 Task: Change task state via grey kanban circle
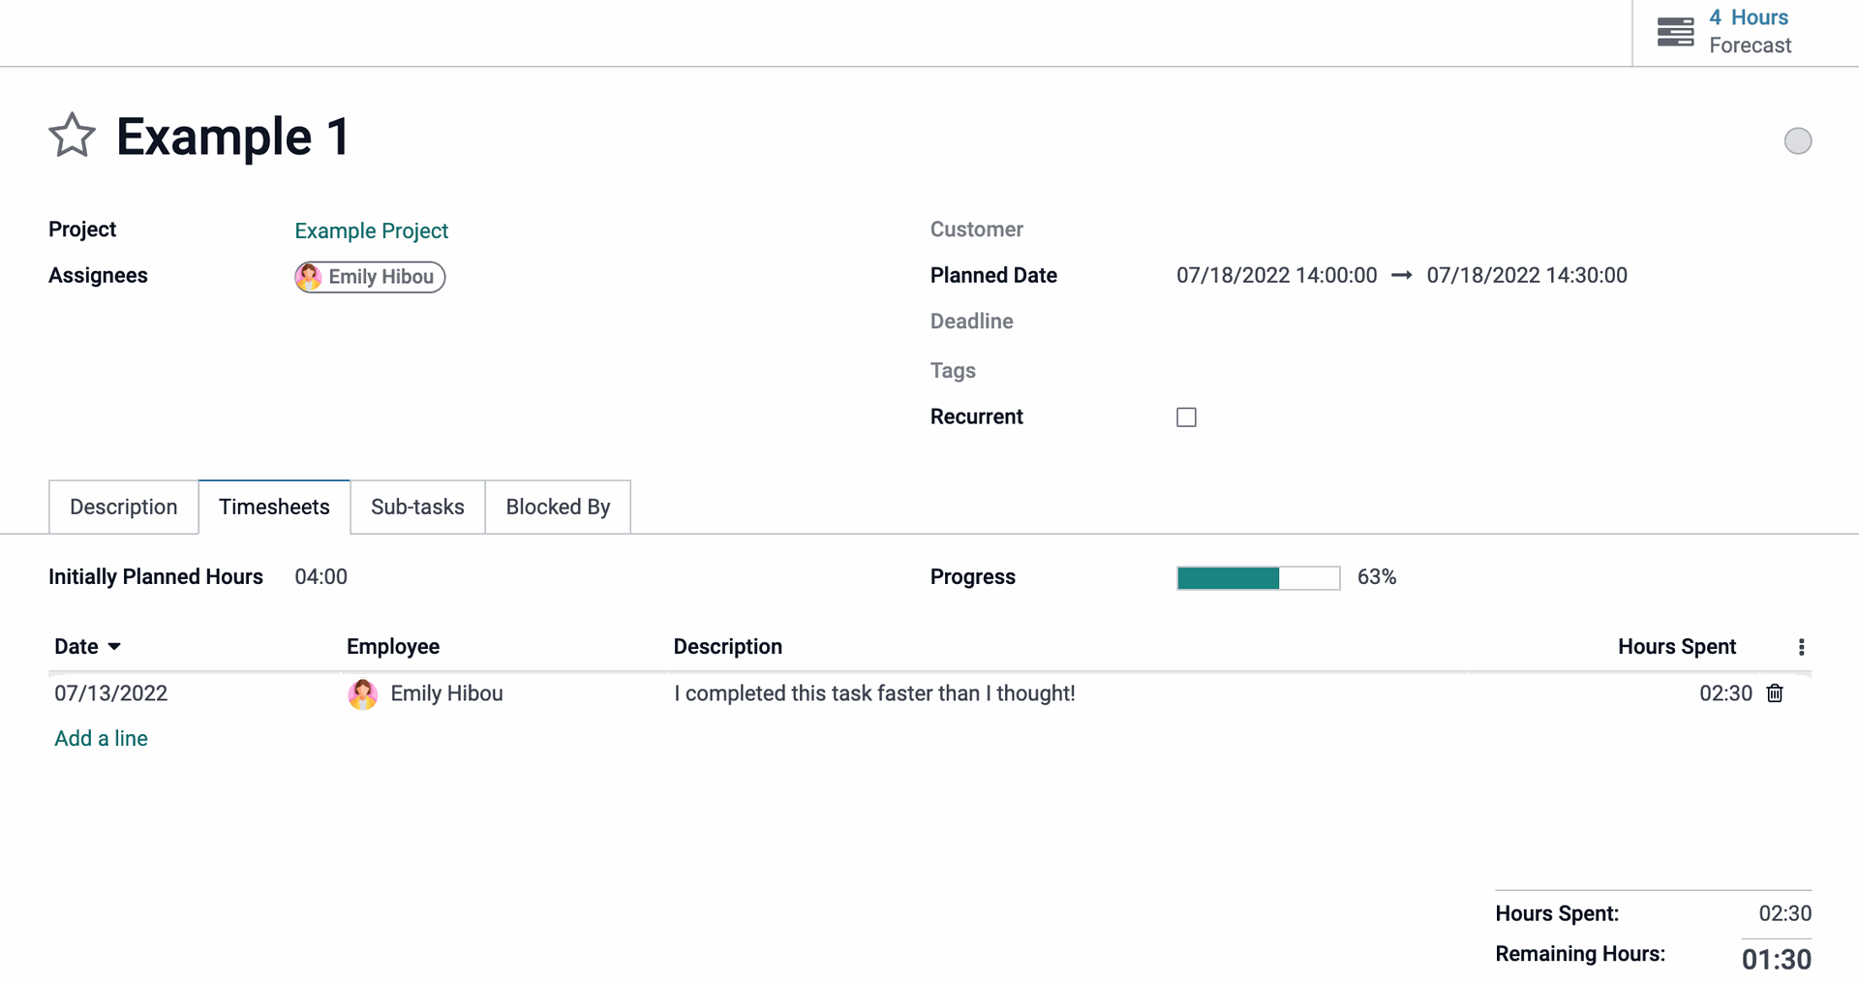pos(1798,141)
